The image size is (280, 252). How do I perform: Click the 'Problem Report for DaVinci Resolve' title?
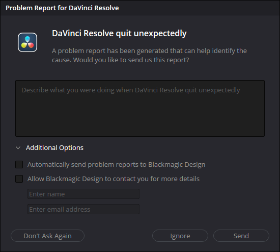62,8
